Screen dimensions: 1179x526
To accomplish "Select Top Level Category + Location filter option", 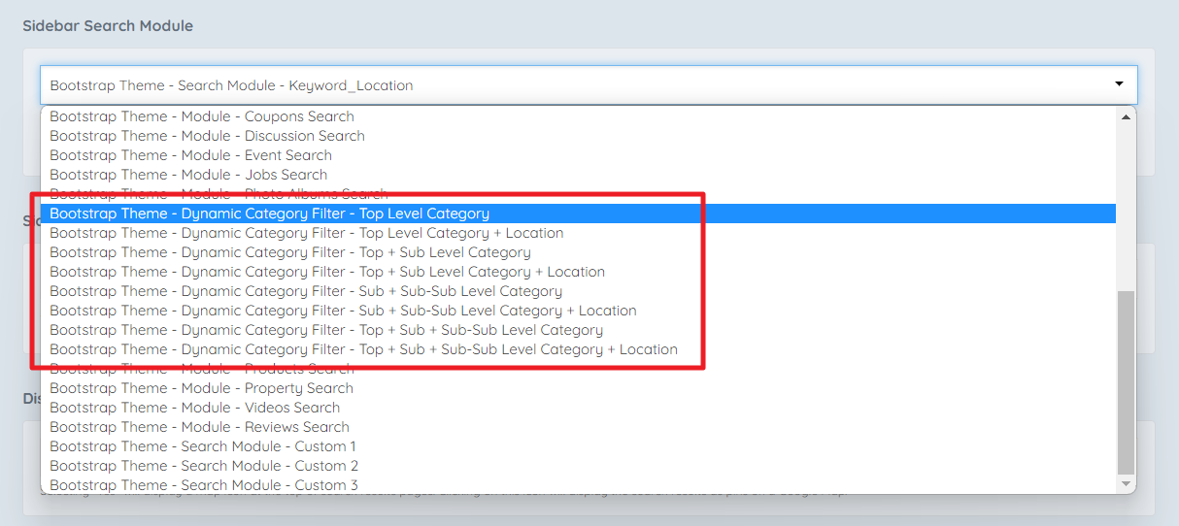I will (579, 233).
